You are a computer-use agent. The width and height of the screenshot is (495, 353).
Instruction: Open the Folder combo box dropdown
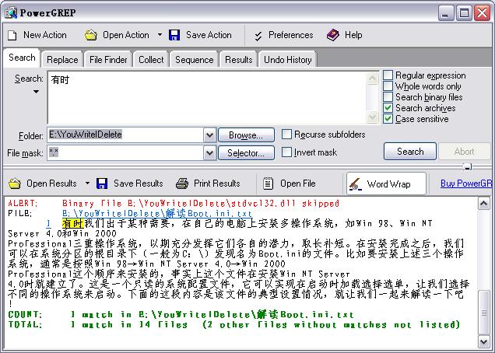(x=209, y=135)
